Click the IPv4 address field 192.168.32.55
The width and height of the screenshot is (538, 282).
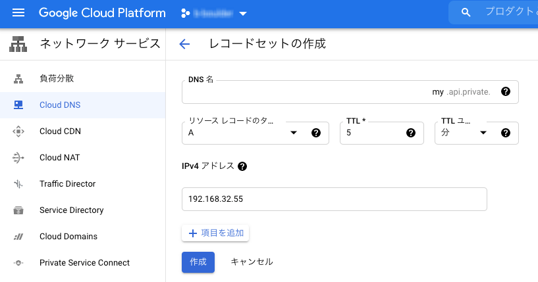pyautogui.click(x=334, y=199)
